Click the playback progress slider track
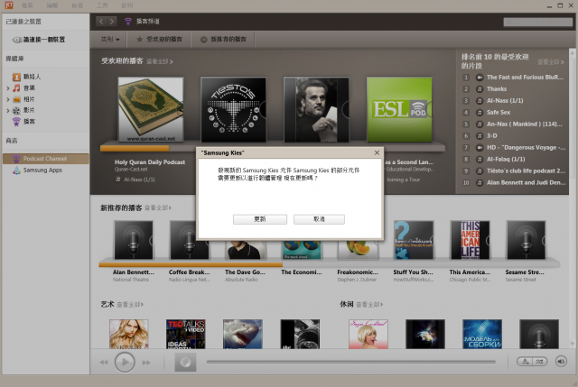 [351, 362]
